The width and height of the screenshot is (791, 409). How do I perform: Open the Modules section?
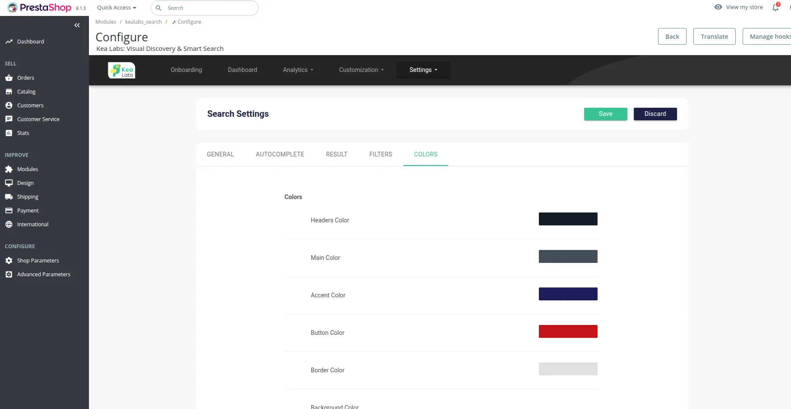(27, 169)
